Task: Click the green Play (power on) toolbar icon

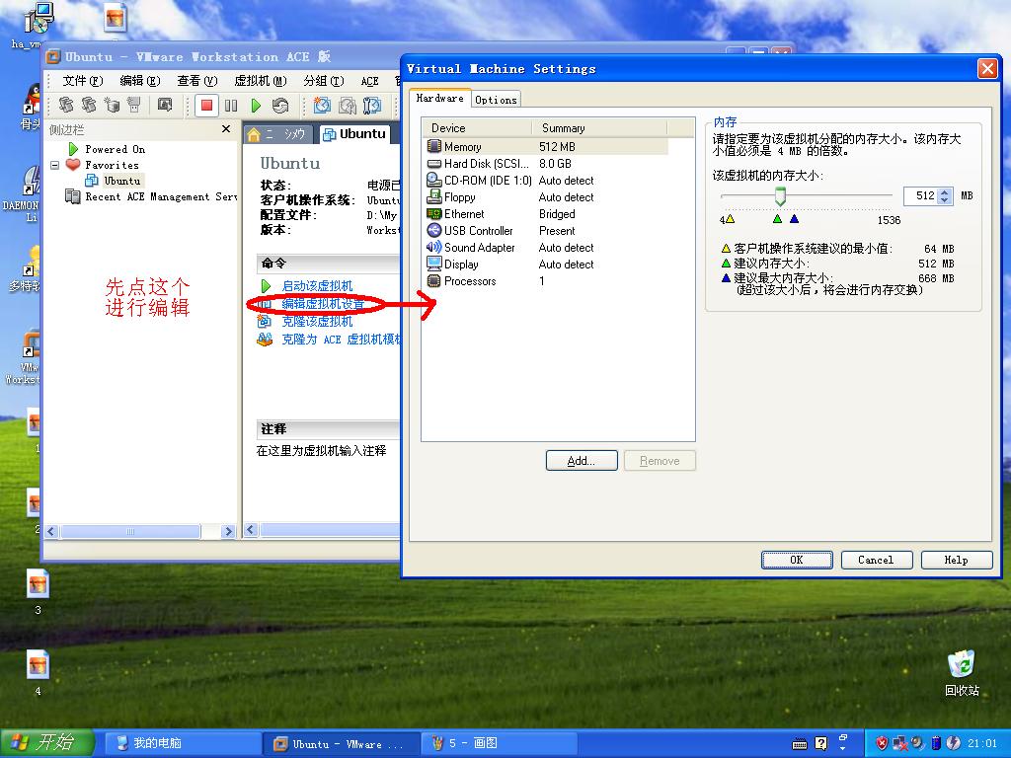Action: [x=256, y=105]
